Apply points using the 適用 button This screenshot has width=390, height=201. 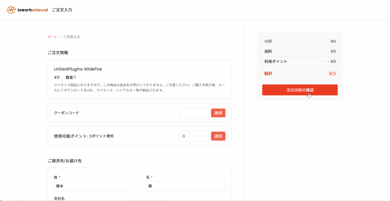click(218, 136)
